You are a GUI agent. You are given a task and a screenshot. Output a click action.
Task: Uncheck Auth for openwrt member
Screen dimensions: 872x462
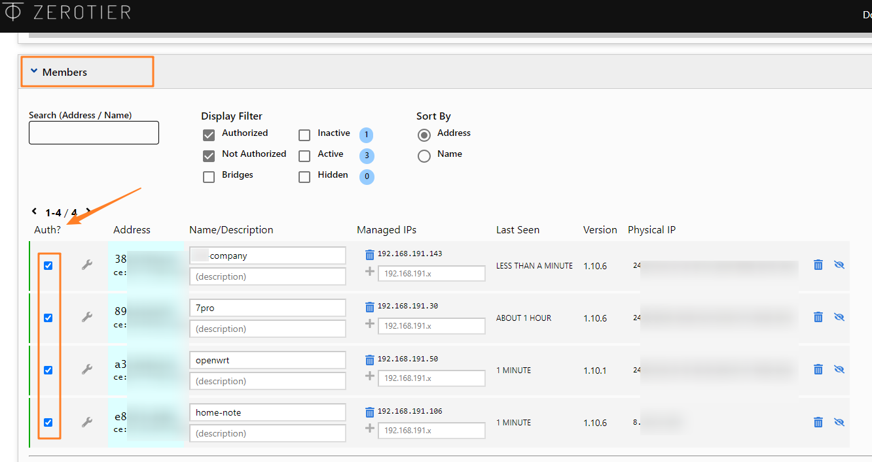point(48,370)
